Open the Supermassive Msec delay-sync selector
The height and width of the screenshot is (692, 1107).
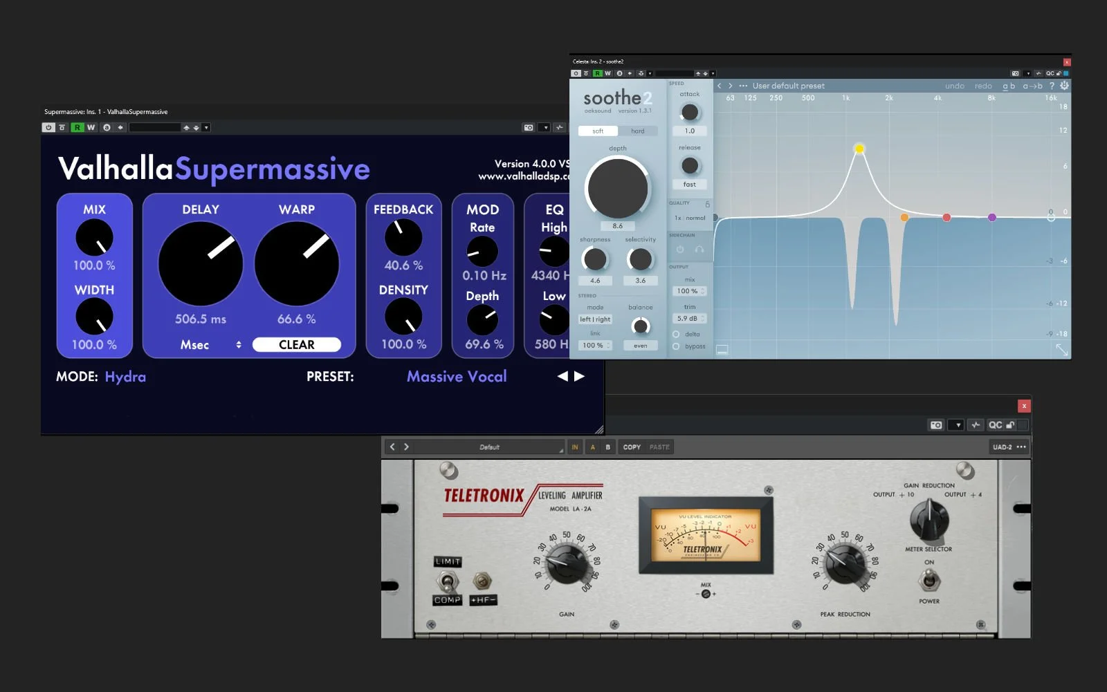coord(210,344)
